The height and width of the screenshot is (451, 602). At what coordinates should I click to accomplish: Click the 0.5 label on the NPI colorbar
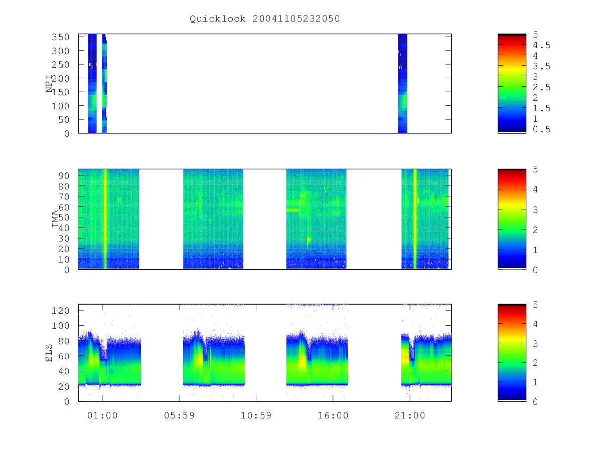tap(541, 129)
